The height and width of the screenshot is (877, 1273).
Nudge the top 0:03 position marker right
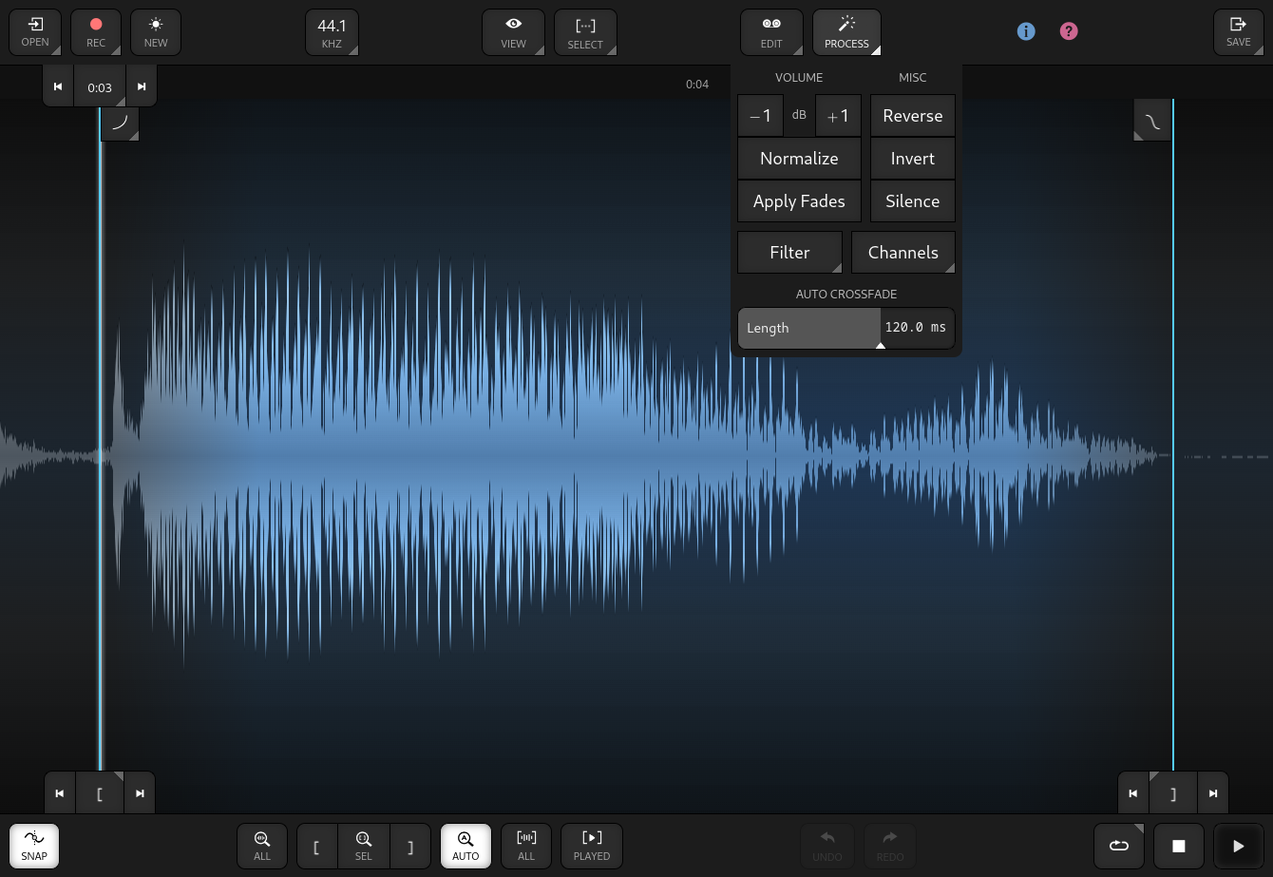point(142,86)
